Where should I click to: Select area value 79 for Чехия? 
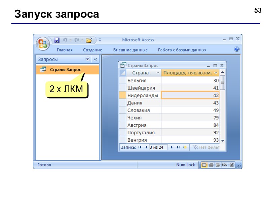[x=190, y=118]
